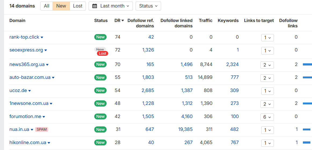Click the New status badge for hikonline.com.ua
This screenshot has width=312, height=150.
click(100, 142)
